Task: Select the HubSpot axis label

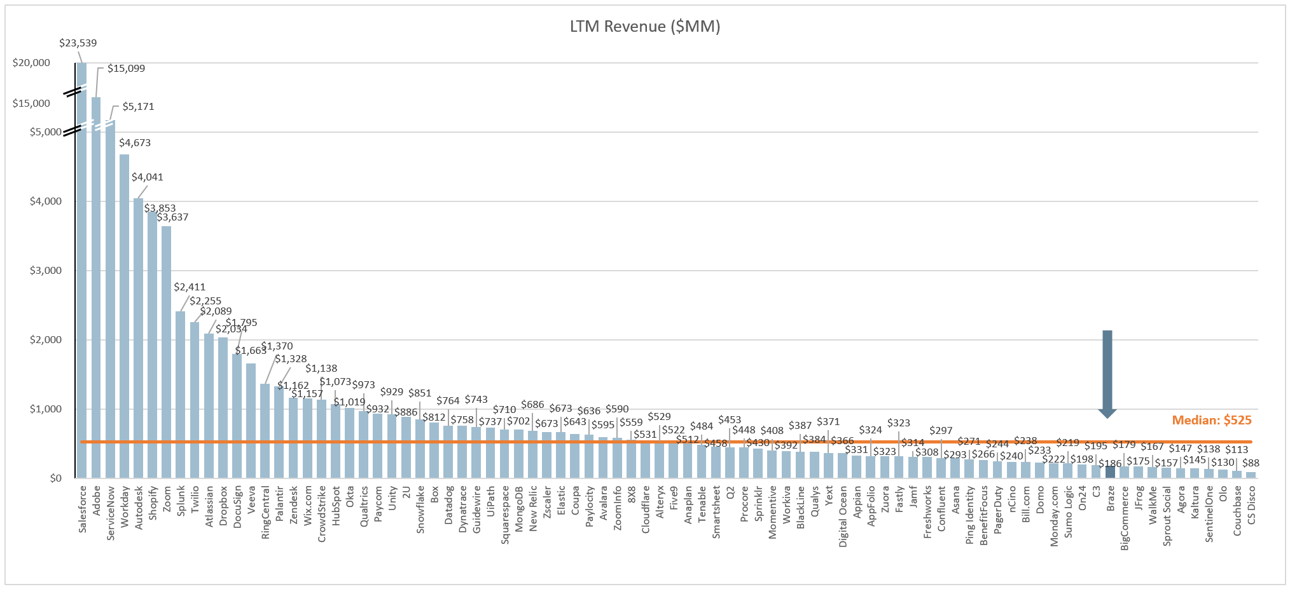Action: tap(336, 506)
